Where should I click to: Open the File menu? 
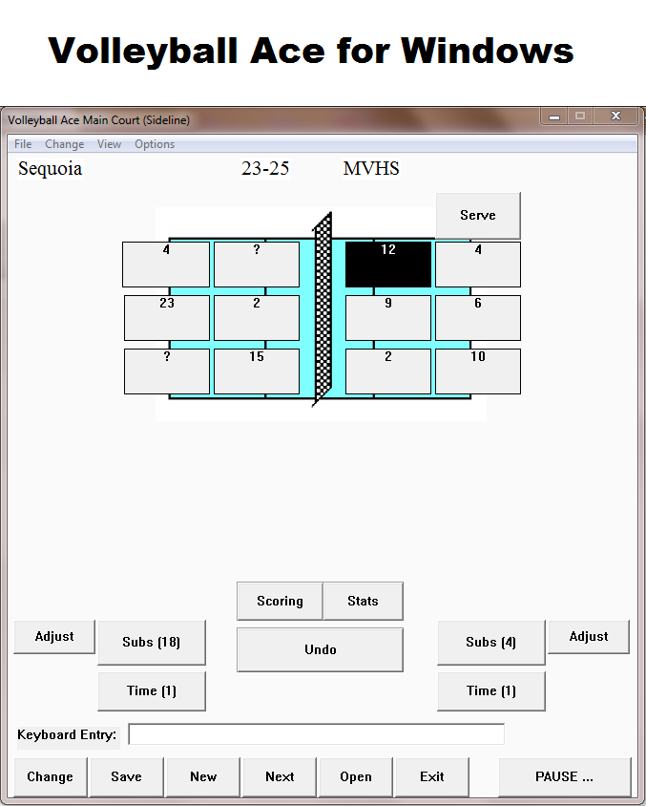pos(23,144)
